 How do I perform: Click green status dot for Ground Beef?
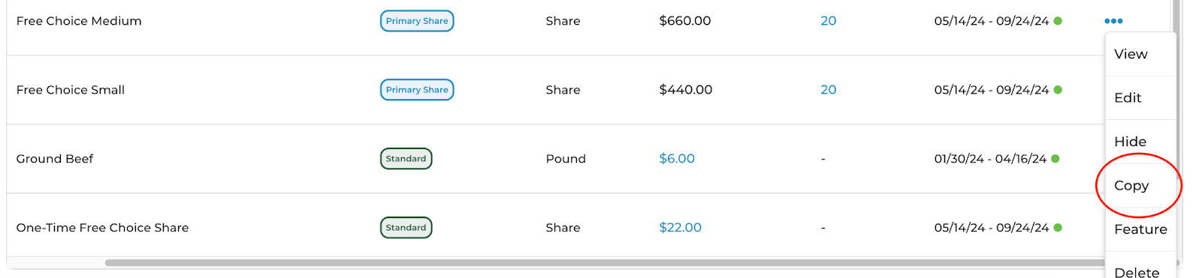1056,159
